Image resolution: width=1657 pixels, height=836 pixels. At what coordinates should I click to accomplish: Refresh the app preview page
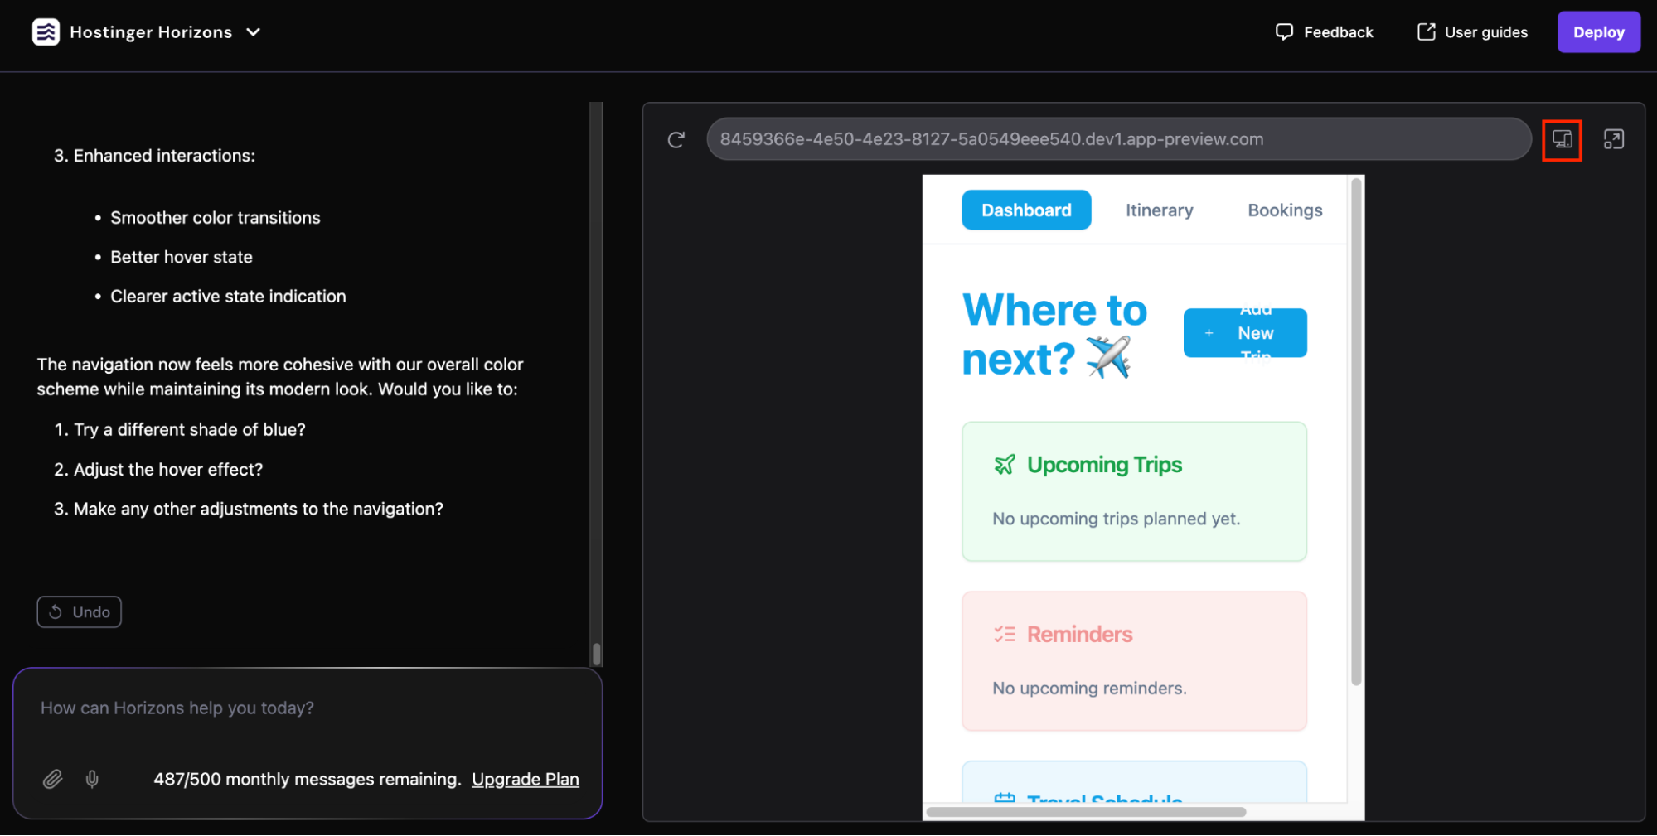coord(676,139)
